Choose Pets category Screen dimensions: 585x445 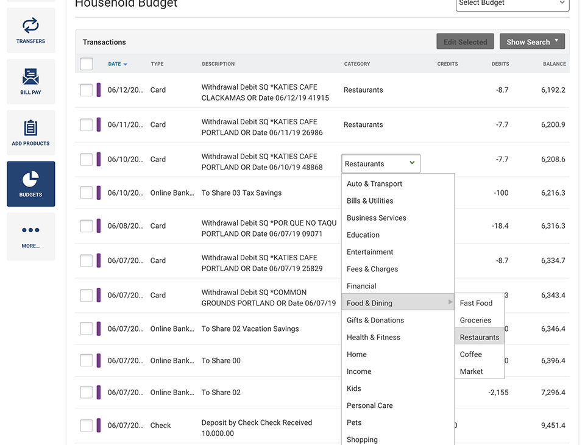398,423
